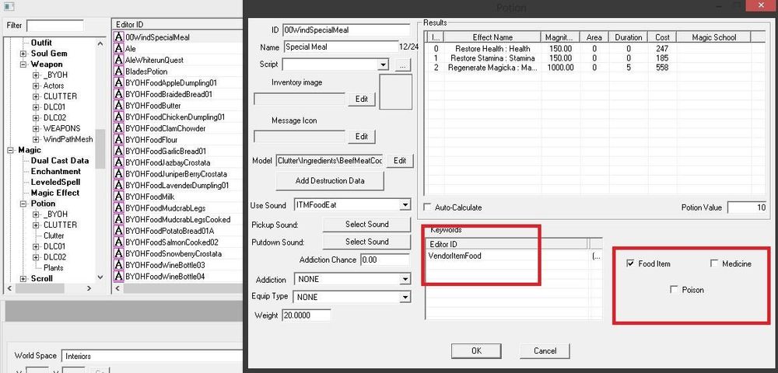Click the script browse ellipsis button
The width and height of the screenshot is (778, 373).
click(403, 65)
